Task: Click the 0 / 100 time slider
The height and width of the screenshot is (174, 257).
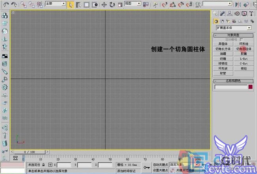Action: click(x=30, y=152)
